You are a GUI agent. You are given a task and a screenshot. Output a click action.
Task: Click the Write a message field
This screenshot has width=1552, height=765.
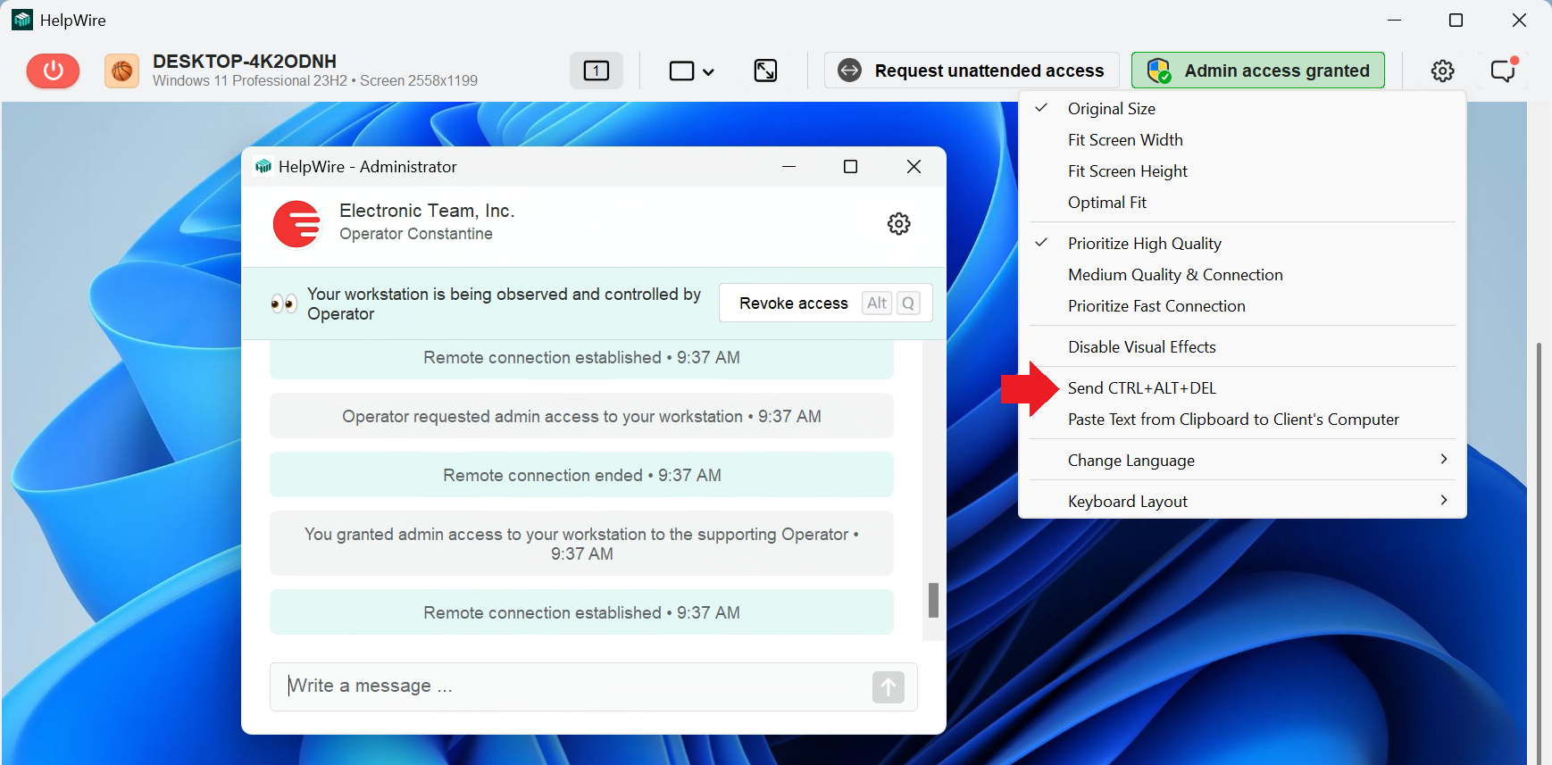(x=572, y=686)
